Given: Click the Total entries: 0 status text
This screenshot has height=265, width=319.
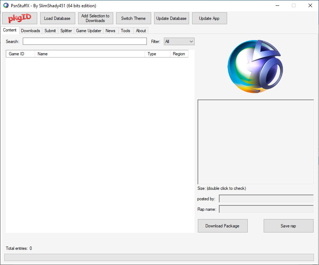Looking at the screenshot, I should click(19, 248).
